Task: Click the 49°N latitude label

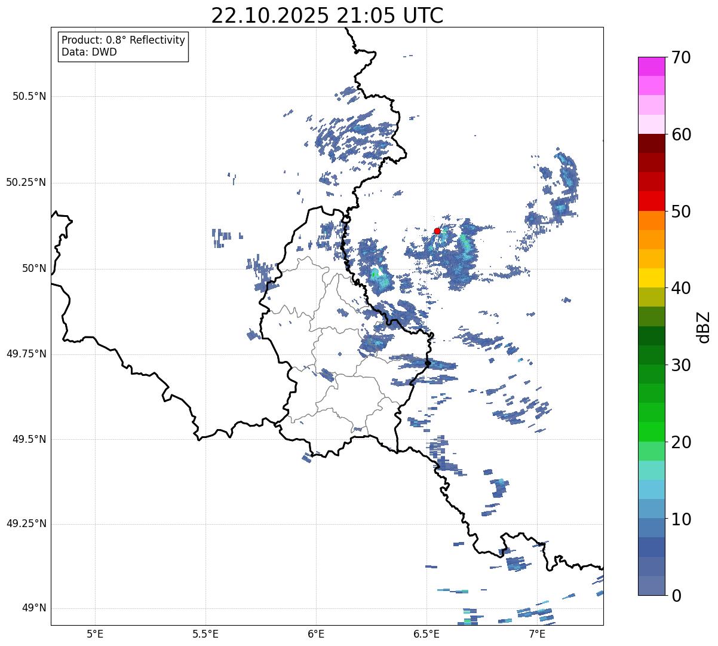Action: (34, 608)
